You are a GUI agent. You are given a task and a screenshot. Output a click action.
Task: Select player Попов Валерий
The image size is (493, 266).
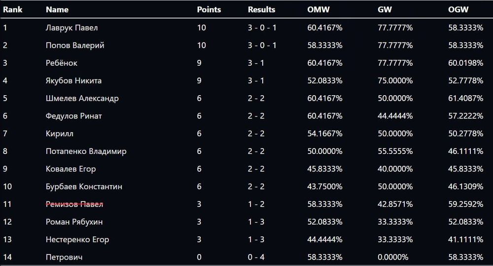(x=74, y=45)
